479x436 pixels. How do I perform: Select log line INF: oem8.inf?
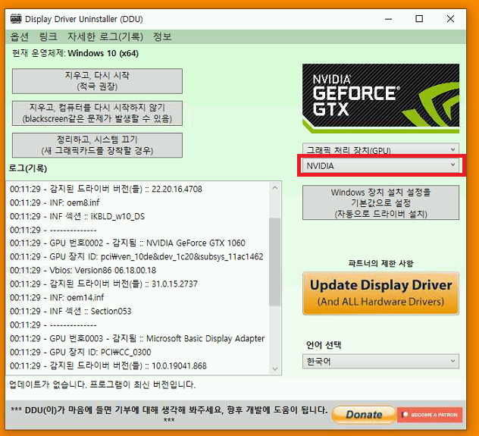pyautogui.click(x=55, y=202)
